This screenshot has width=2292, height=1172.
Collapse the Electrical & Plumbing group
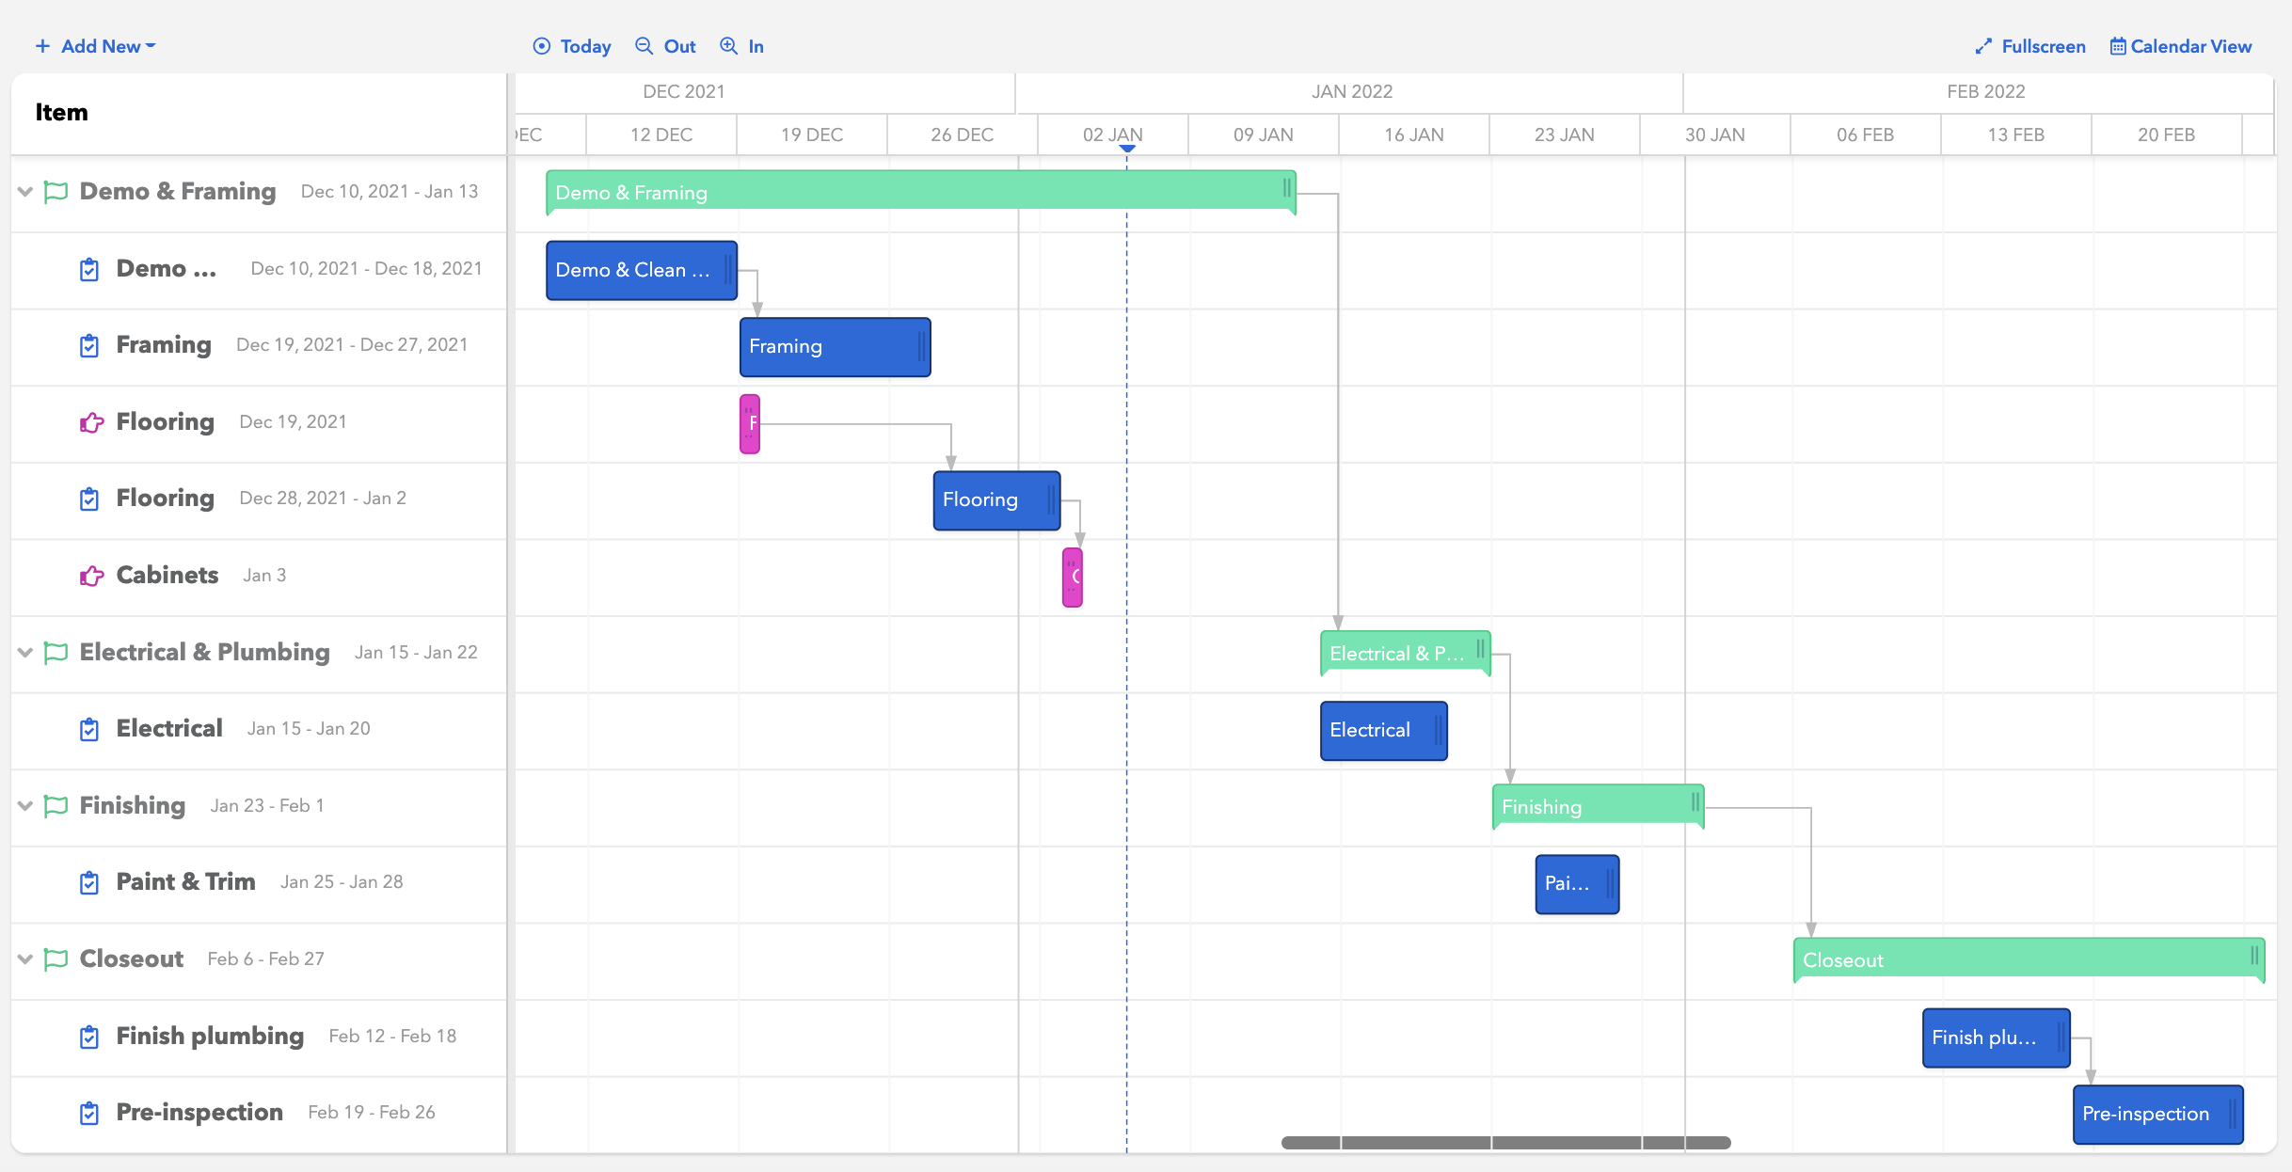tap(25, 653)
